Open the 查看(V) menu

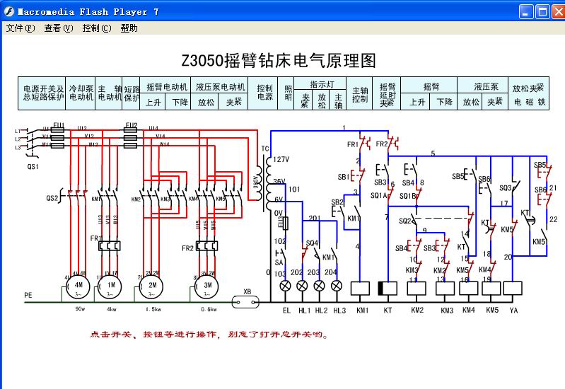click(58, 28)
